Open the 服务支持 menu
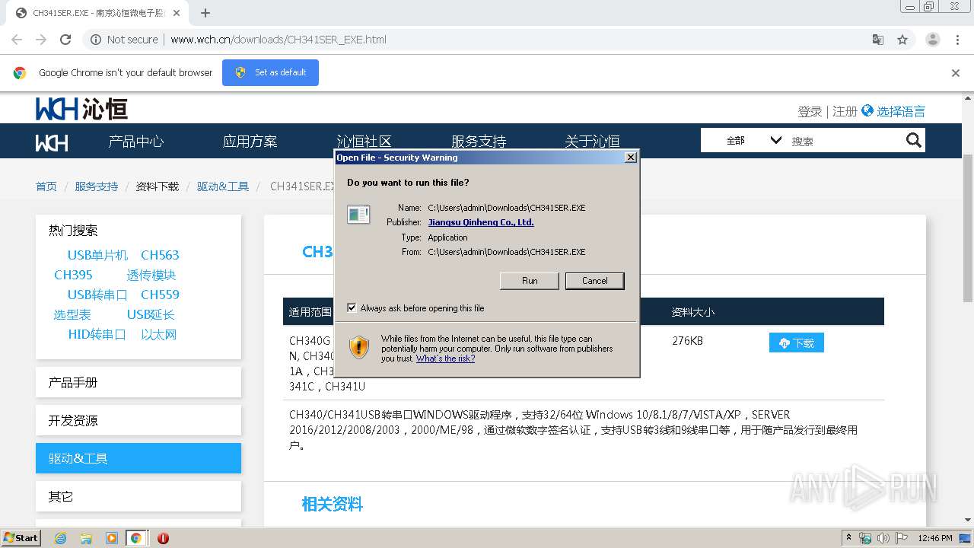 478,142
